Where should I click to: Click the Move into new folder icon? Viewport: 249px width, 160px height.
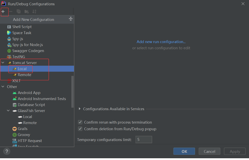point(27,12)
